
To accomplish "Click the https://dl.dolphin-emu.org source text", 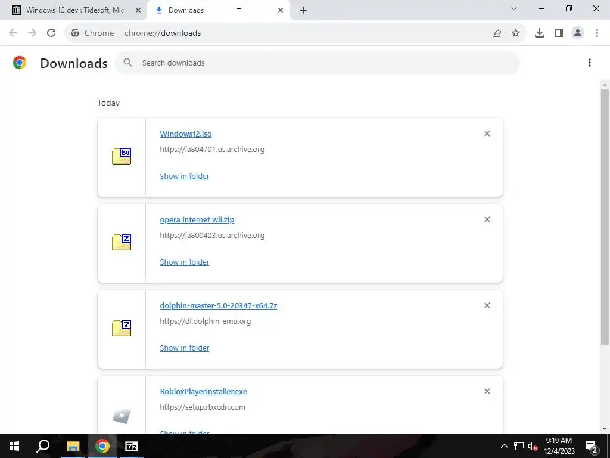I will point(205,321).
